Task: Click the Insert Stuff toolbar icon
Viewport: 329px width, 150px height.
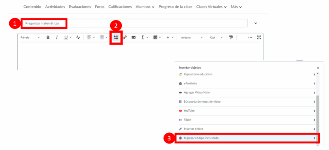Action: coord(116,37)
